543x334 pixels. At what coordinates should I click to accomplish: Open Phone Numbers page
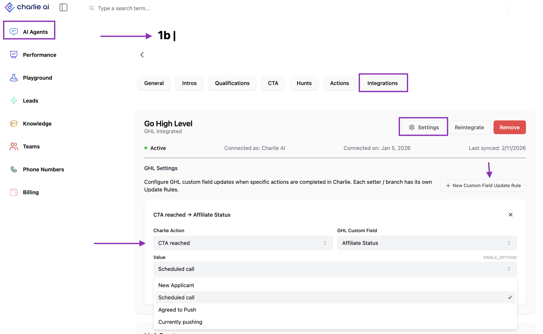click(x=43, y=169)
